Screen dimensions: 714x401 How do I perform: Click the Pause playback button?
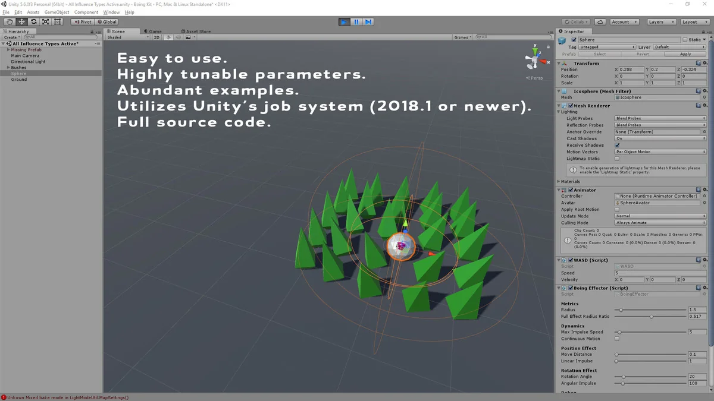tap(356, 22)
